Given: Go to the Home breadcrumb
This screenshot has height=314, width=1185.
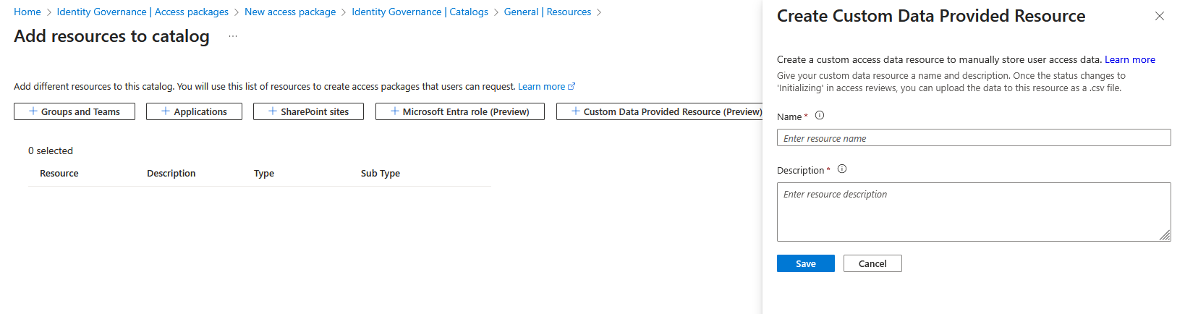Looking at the screenshot, I should 27,12.
